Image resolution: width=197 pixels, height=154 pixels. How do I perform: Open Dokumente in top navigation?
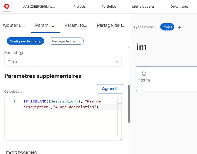tap(179, 7)
